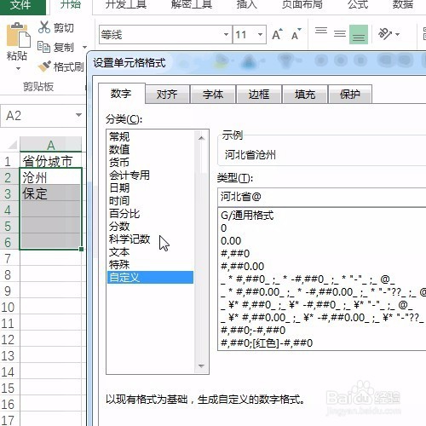Open the 数字 tab in dialog
Viewport: 426px width, 426px height.
[121, 94]
